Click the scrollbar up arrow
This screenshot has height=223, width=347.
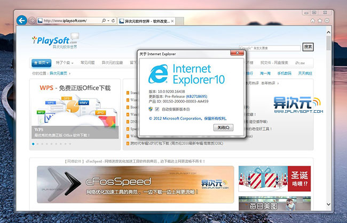329,32
